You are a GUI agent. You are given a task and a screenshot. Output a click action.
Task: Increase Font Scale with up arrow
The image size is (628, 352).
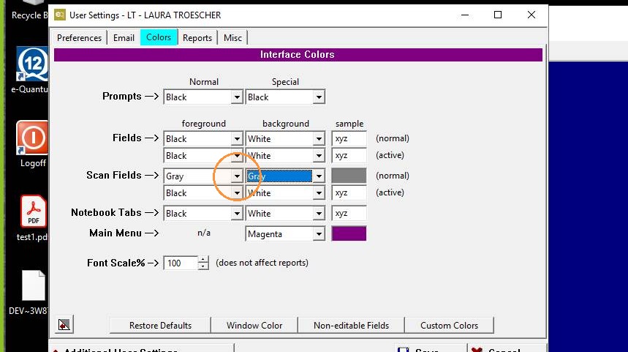[x=203, y=259]
